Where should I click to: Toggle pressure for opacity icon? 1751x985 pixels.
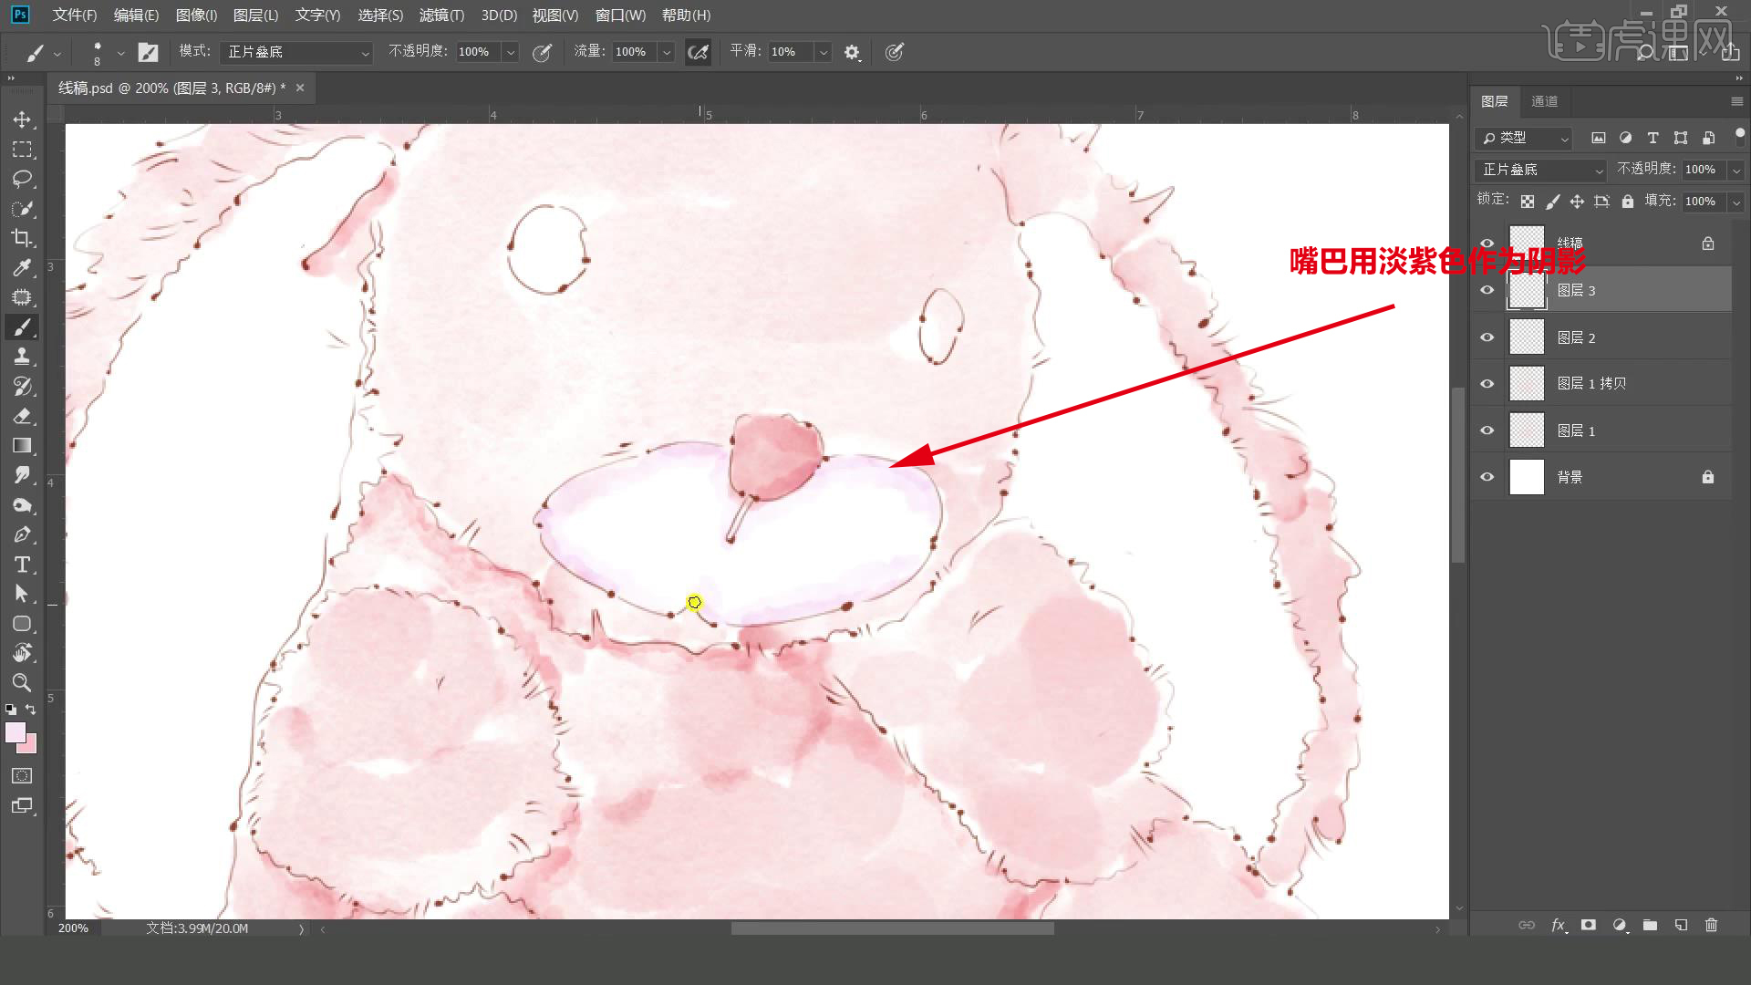pyautogui.click(x=542, y=52)
